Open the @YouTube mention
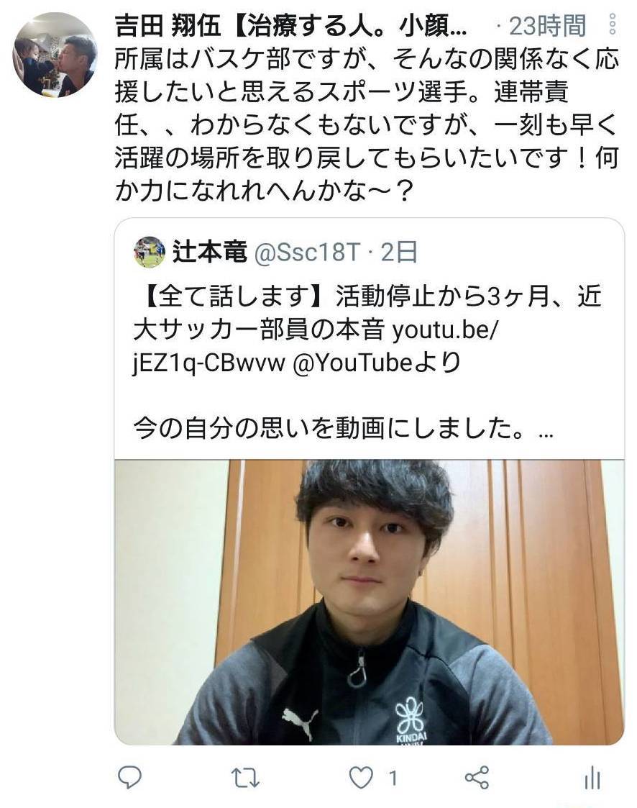 353,363
